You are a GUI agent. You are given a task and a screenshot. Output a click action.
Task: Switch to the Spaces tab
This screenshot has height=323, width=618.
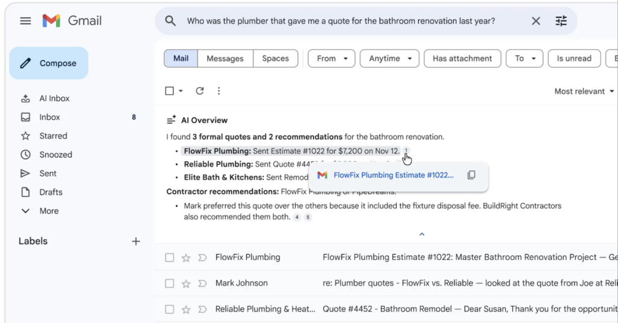[x=275, y=58]
